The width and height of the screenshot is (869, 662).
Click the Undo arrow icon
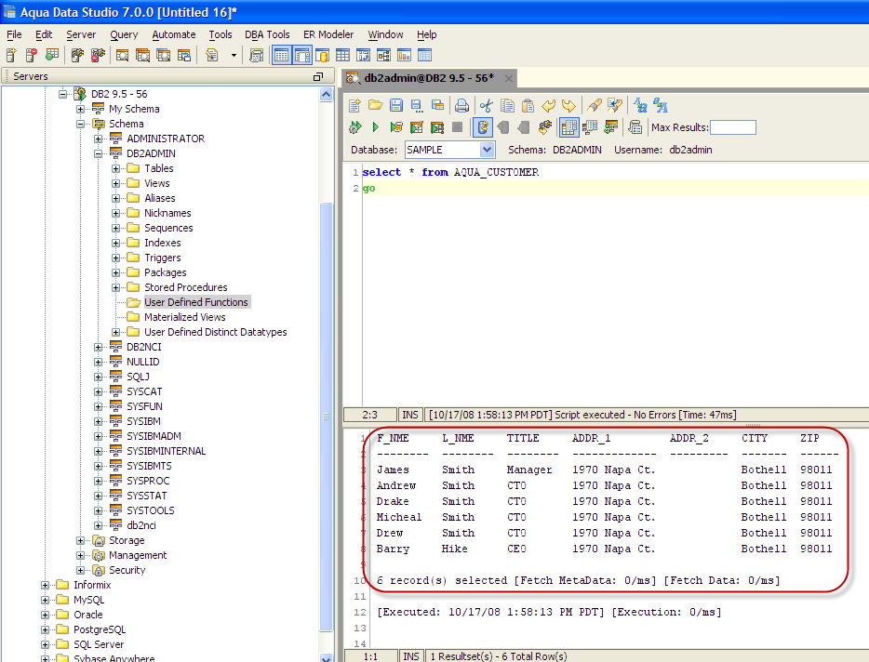pyautogui.click(x=548, y=105)
